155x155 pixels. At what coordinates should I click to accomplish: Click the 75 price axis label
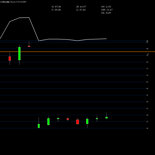pyautogui.click(x=147, y=69)
